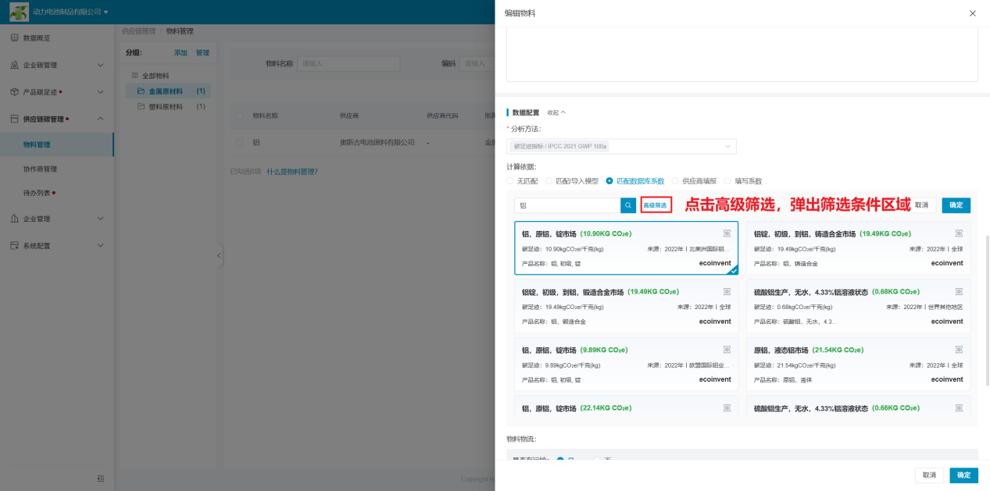Select the 无匹配 radio option
Viewport: 990px width, 491px height.
coord(511,181)
